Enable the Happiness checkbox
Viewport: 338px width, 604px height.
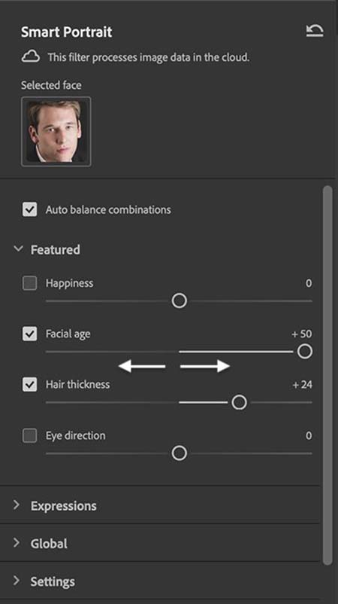click(x=29, y=283)
